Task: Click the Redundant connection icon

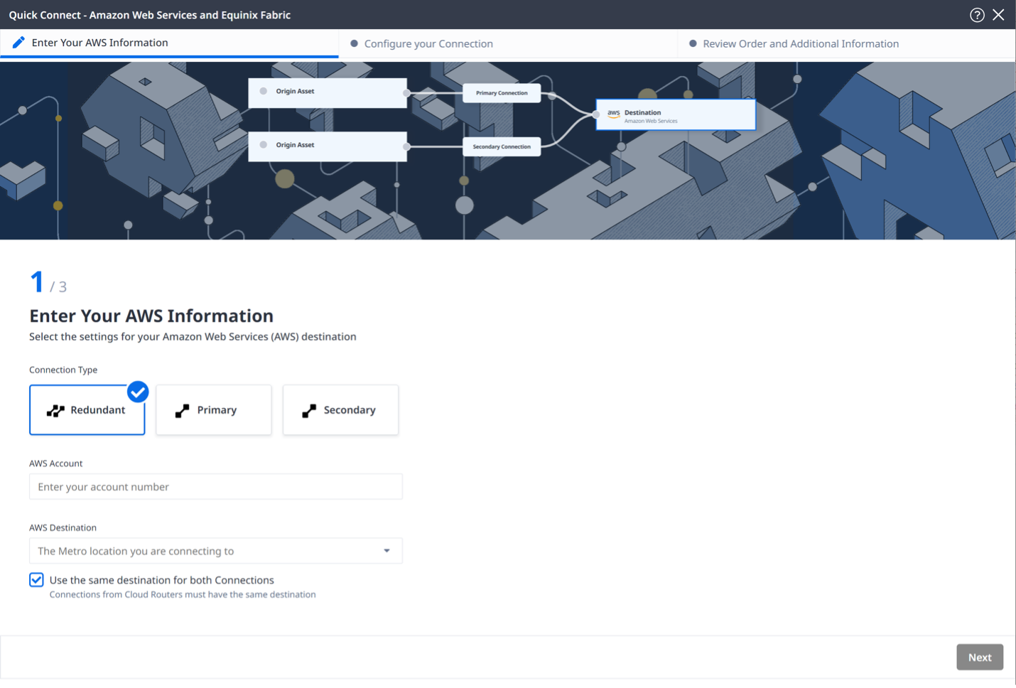Action: [x=55, y=410]
